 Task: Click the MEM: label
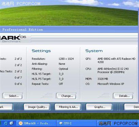(89, 79)
